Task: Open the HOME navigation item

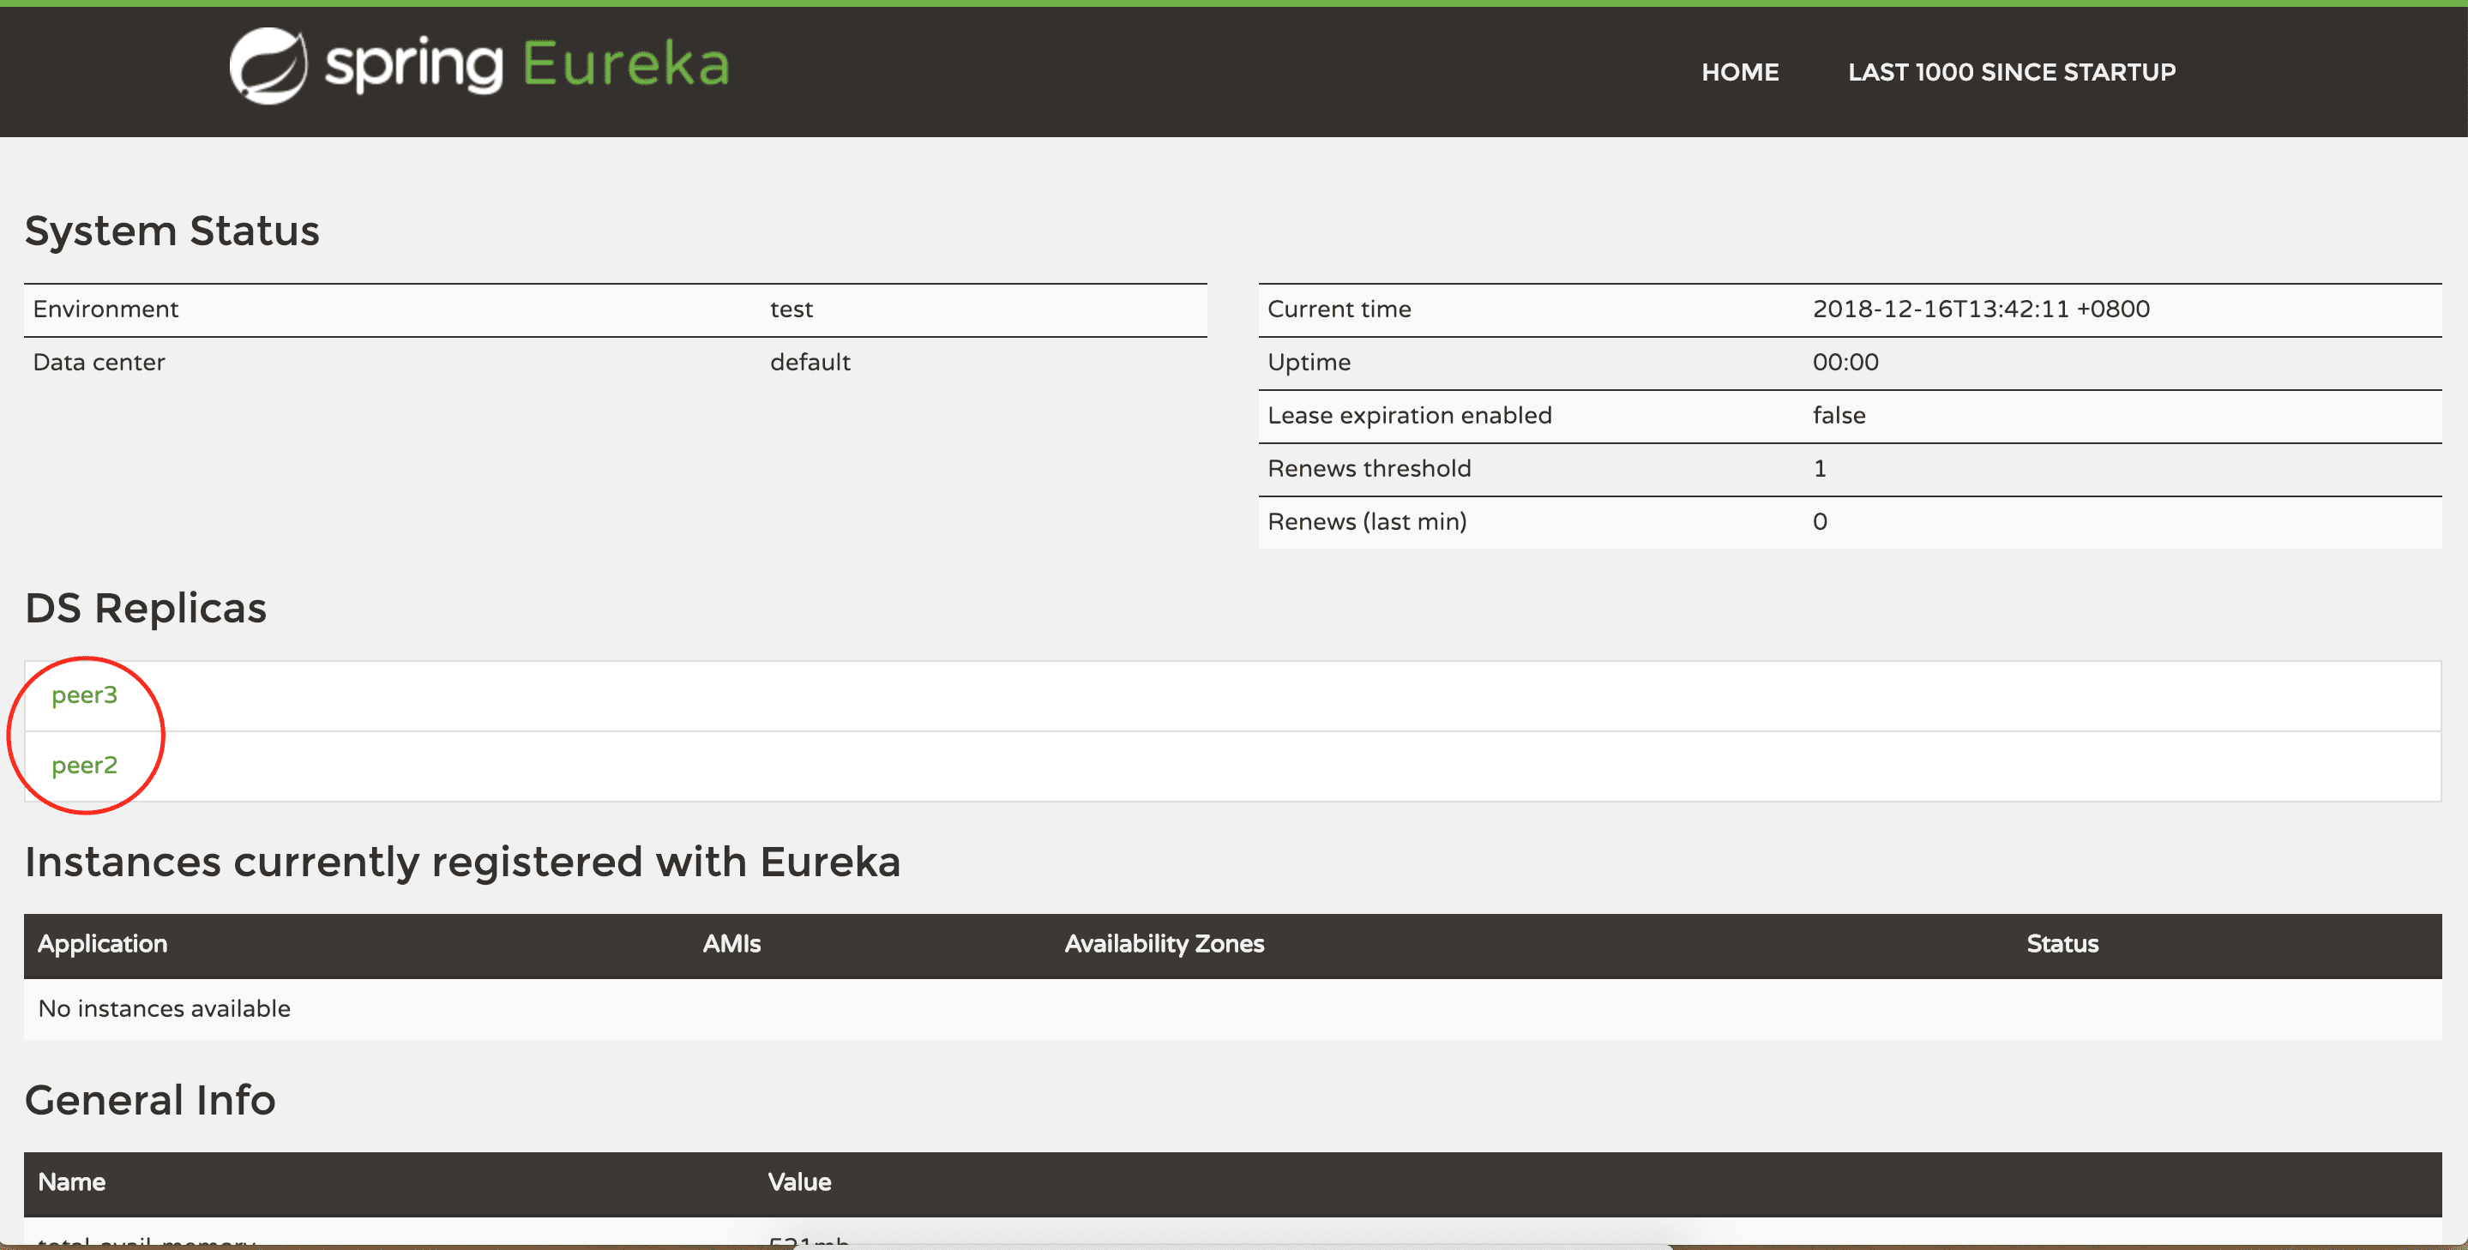Action: 1739,72
